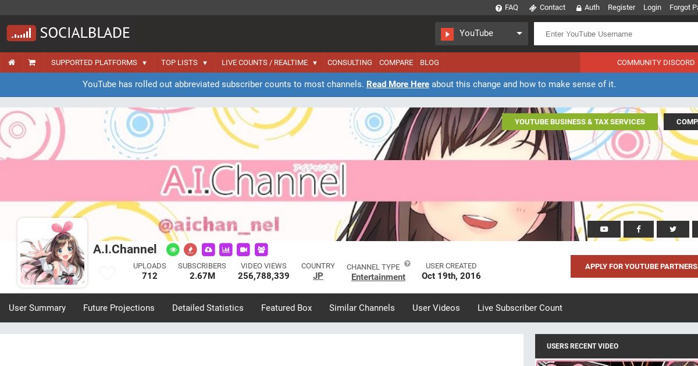Click the 2.67M subscribers value

tap(202, 276)
